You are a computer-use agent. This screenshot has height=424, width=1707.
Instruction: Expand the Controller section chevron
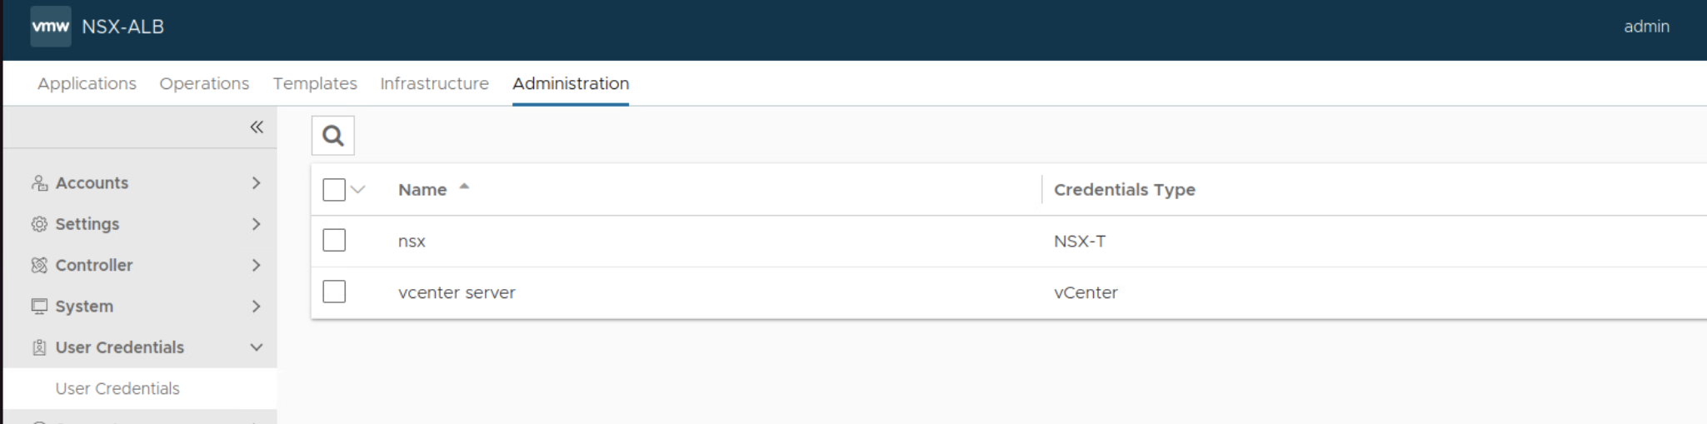(x=257, y=265)
